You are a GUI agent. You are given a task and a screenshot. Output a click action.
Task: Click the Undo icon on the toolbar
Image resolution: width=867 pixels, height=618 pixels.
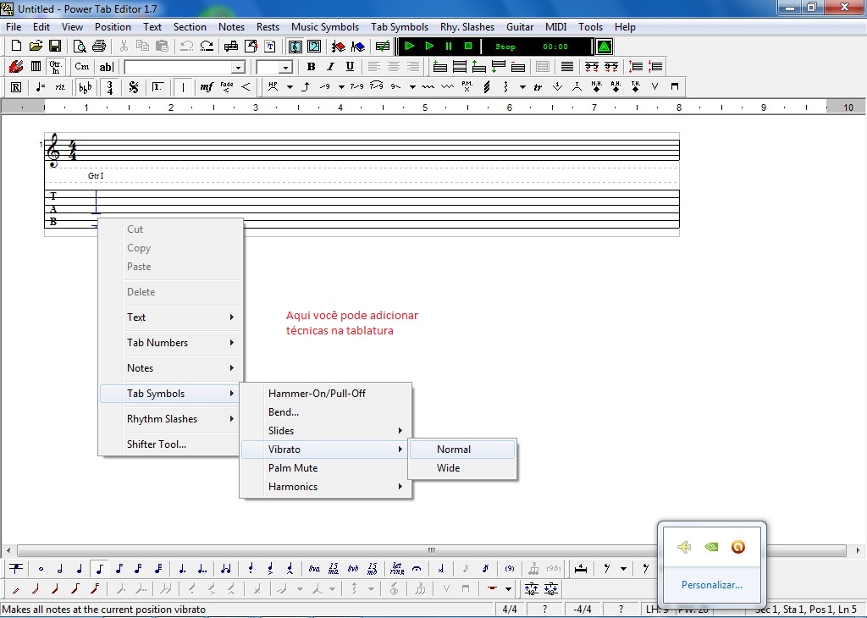click(186, 47)
